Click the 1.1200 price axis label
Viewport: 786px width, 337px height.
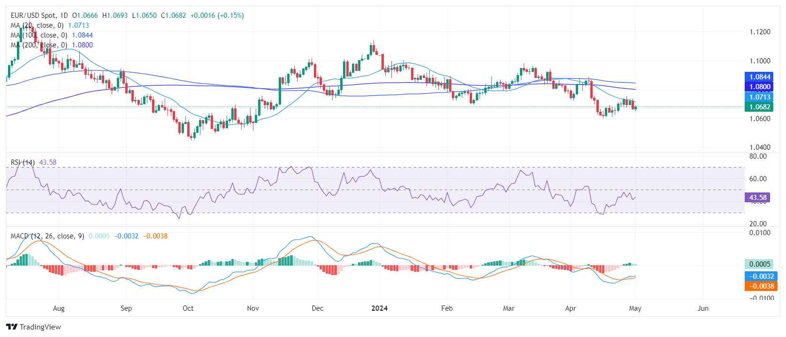coord(760,32)
